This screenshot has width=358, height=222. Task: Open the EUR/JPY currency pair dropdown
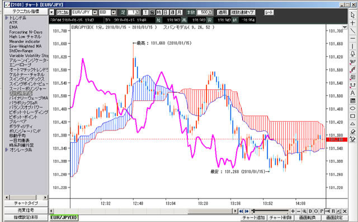(x=95, y=12)
